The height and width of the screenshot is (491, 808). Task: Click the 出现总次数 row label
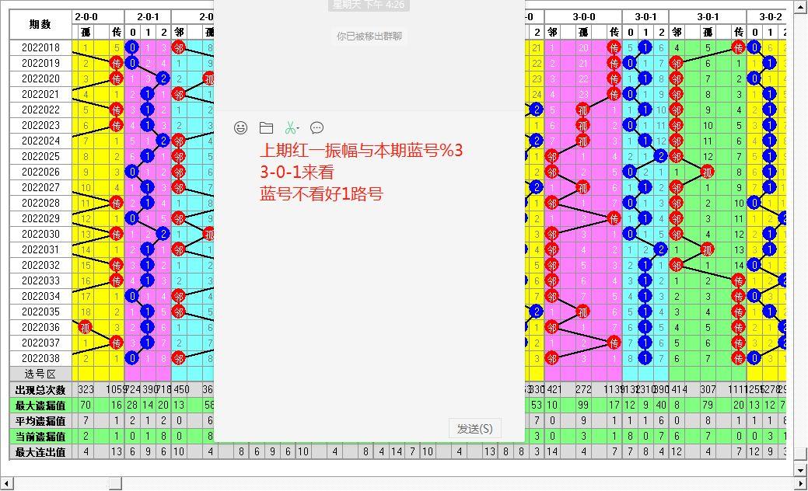[x=40, y=389]
